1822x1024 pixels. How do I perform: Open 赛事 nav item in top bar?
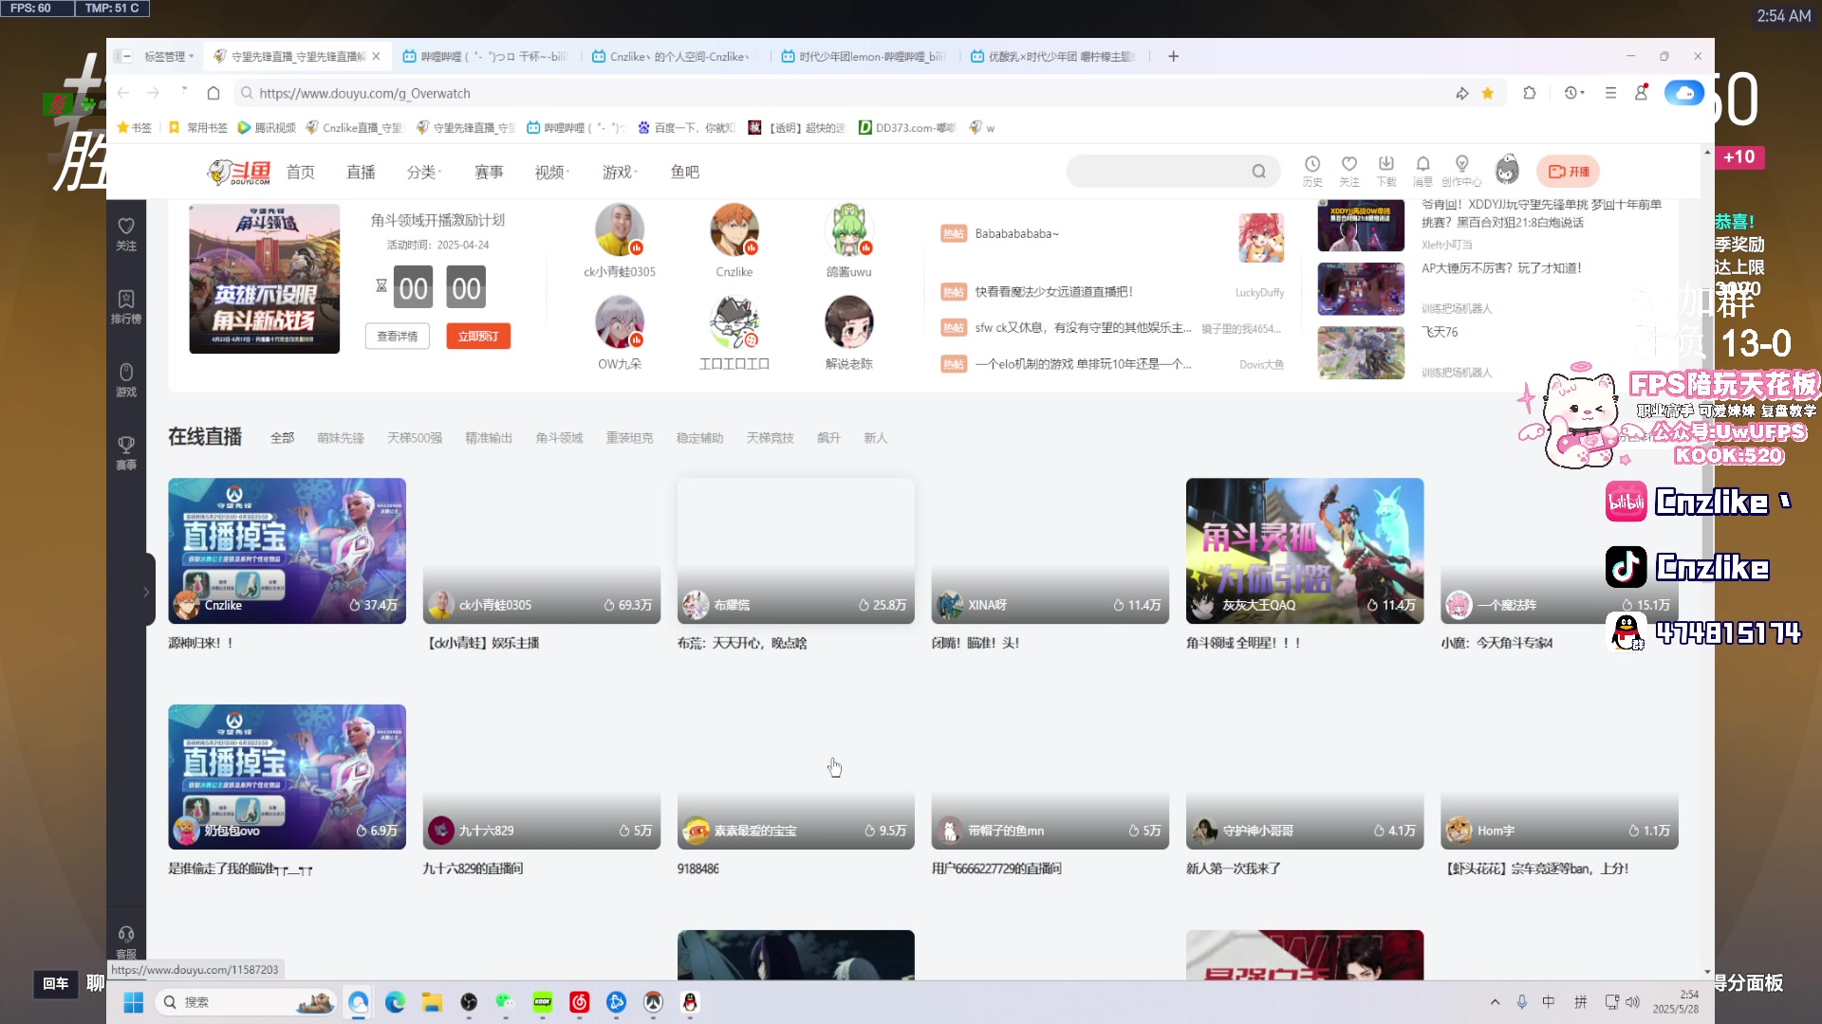click(489, 172)
